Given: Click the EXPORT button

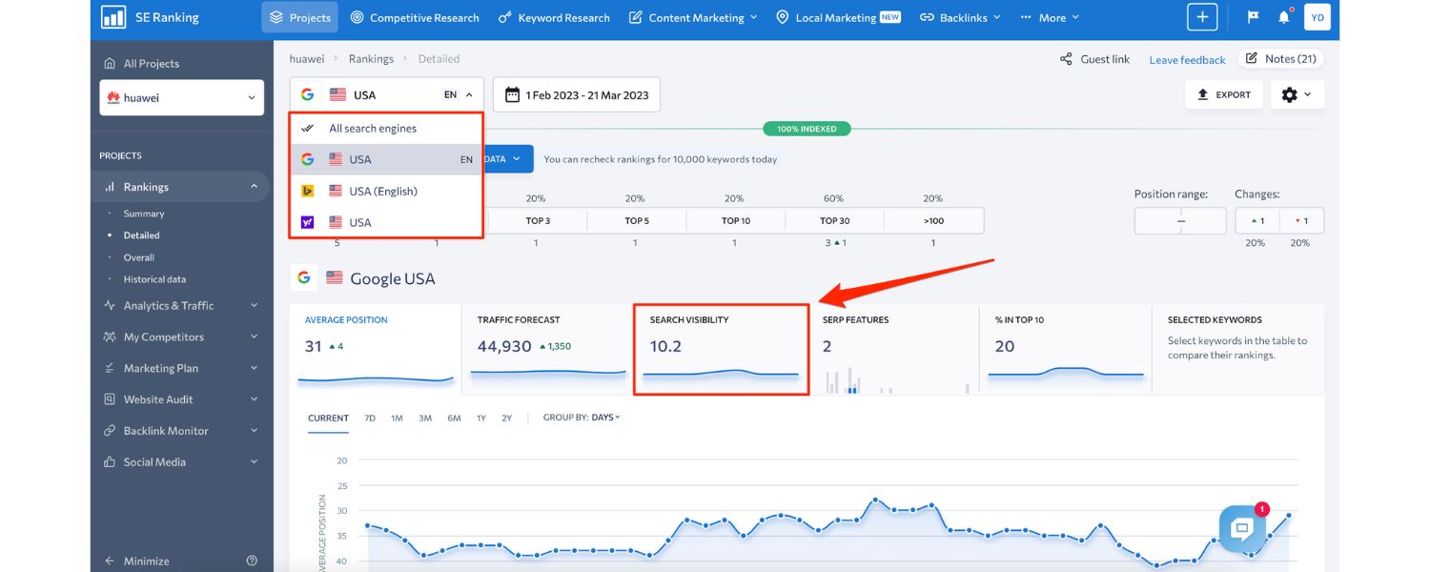Looking at the screenshot, I should (1223, 94).
